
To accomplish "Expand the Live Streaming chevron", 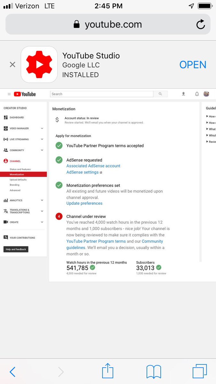I will pyautogui.click(x=42, y=139).
